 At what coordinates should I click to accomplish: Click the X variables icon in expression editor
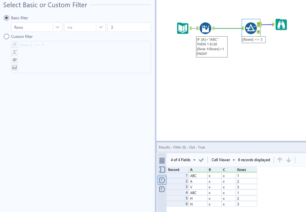(15, 52)
